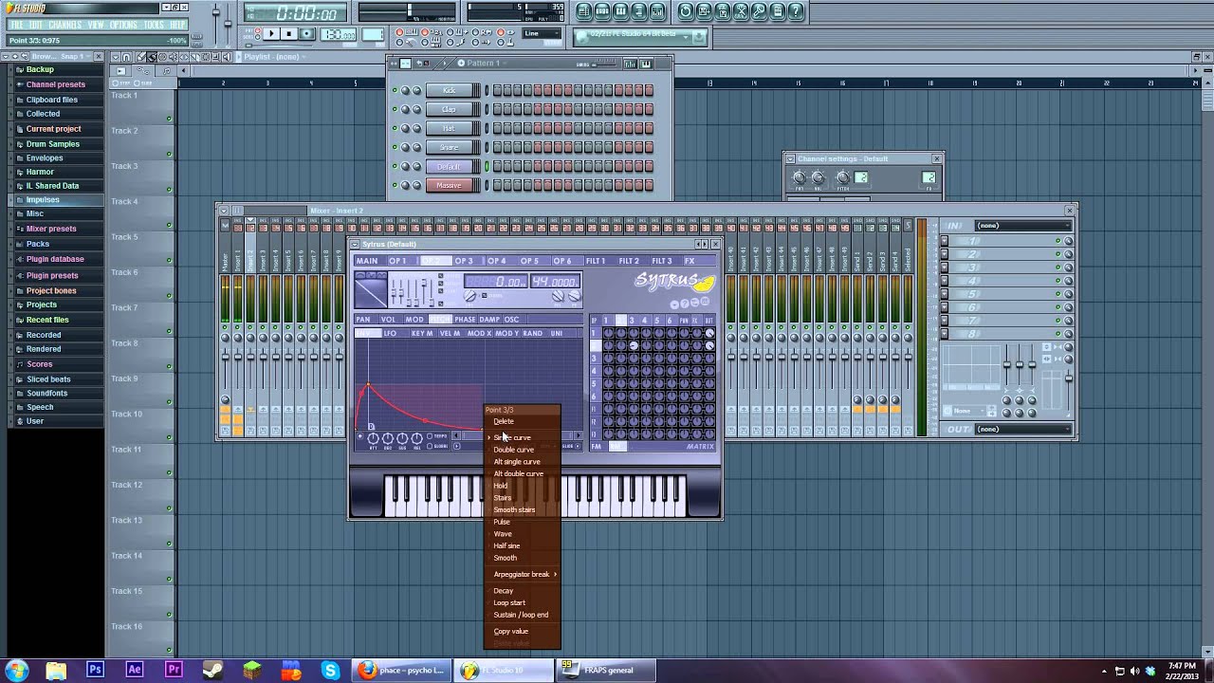
Task: Open the Line snap selector dropdown
Action: pyautogui.click(x=542, y=33)
